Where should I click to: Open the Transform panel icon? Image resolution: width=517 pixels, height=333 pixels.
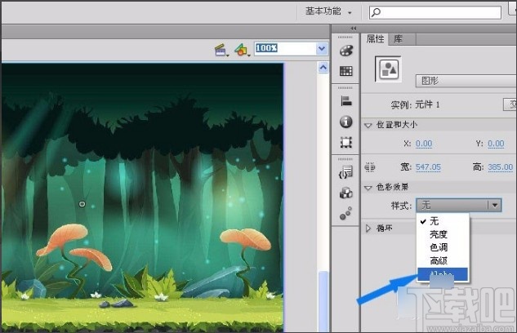[x=345, y=142]
